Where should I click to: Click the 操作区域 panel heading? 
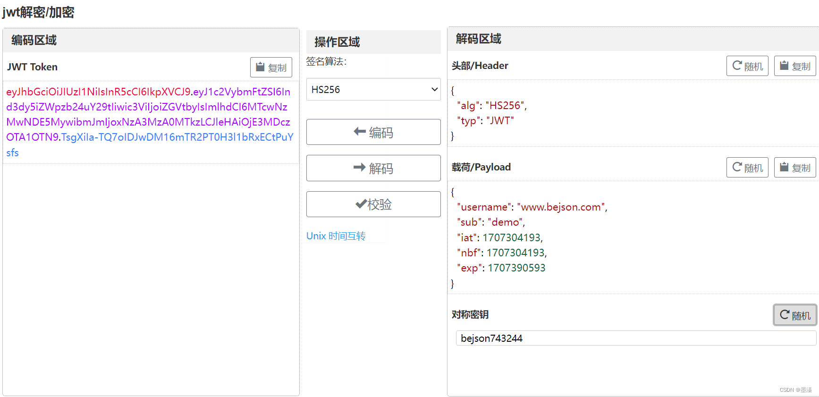point(337,42)
